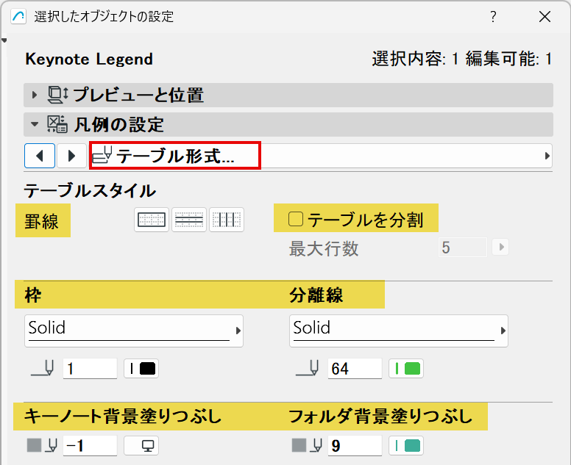Click the 分離線 pen number field showing 64
The height and width of the screenshot is (465, 571).
[355, 369]
